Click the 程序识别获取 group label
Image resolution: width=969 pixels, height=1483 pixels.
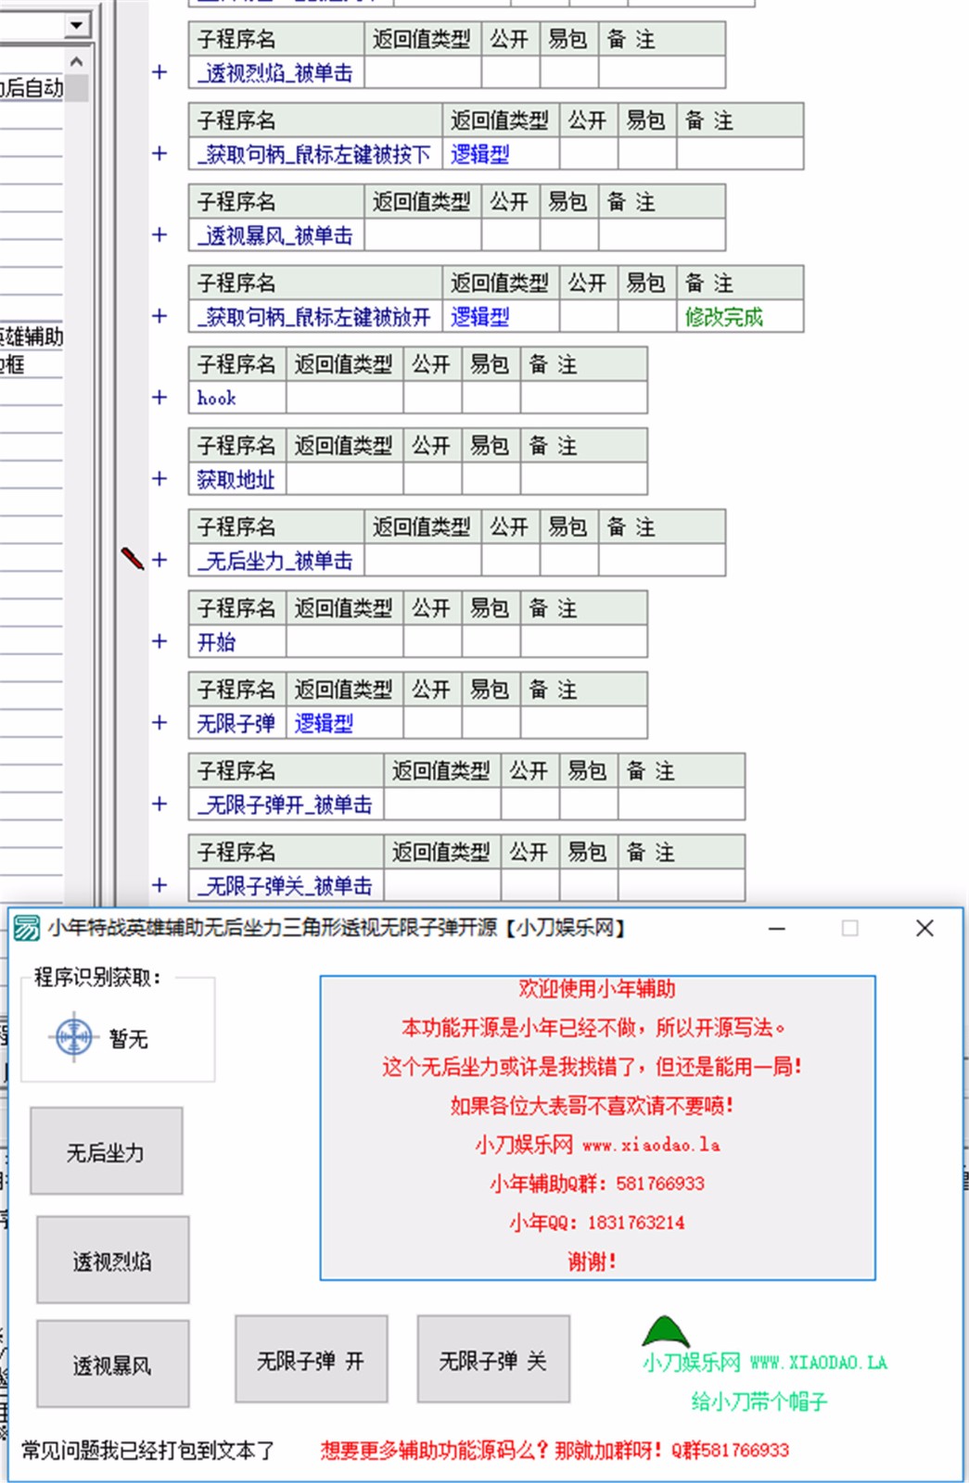point(97,977)
